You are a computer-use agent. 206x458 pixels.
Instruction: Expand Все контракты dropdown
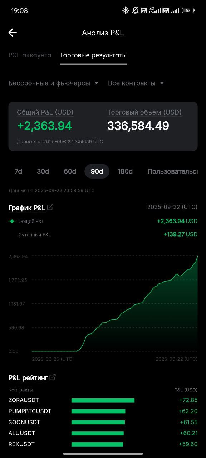tap(136, 83)
